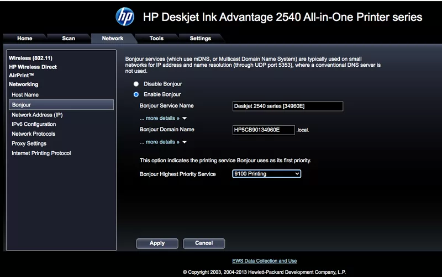
Task: Select the Disable Bonjour radio button
Action: click(x=136, y=84)
